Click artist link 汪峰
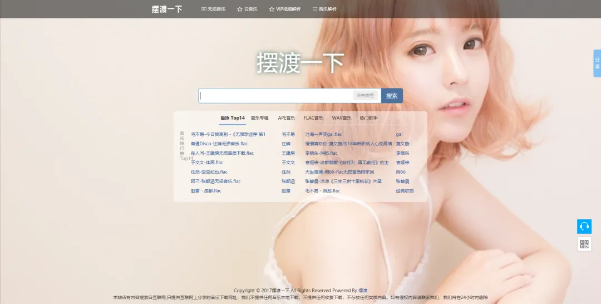 286,144
